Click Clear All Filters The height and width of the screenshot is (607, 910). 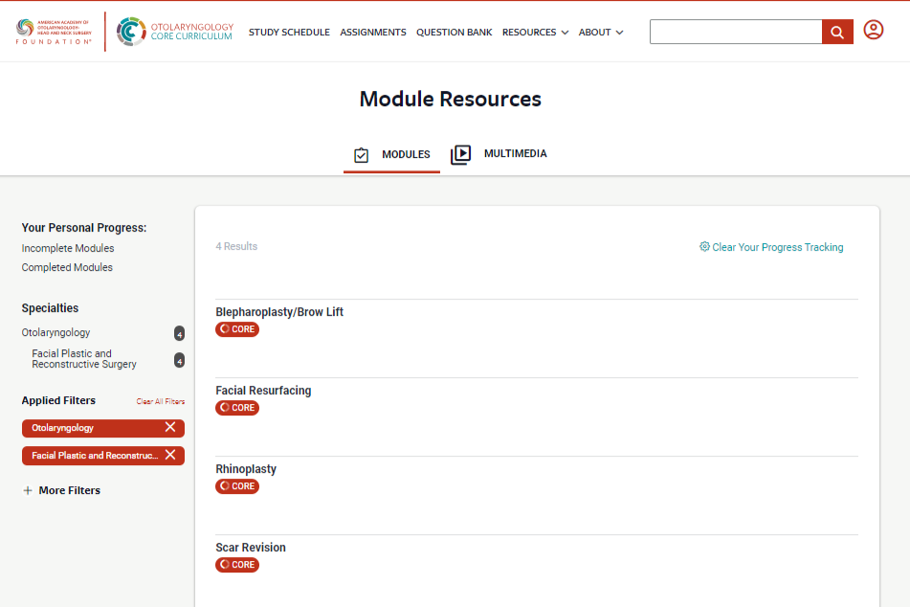coord(160,402)
